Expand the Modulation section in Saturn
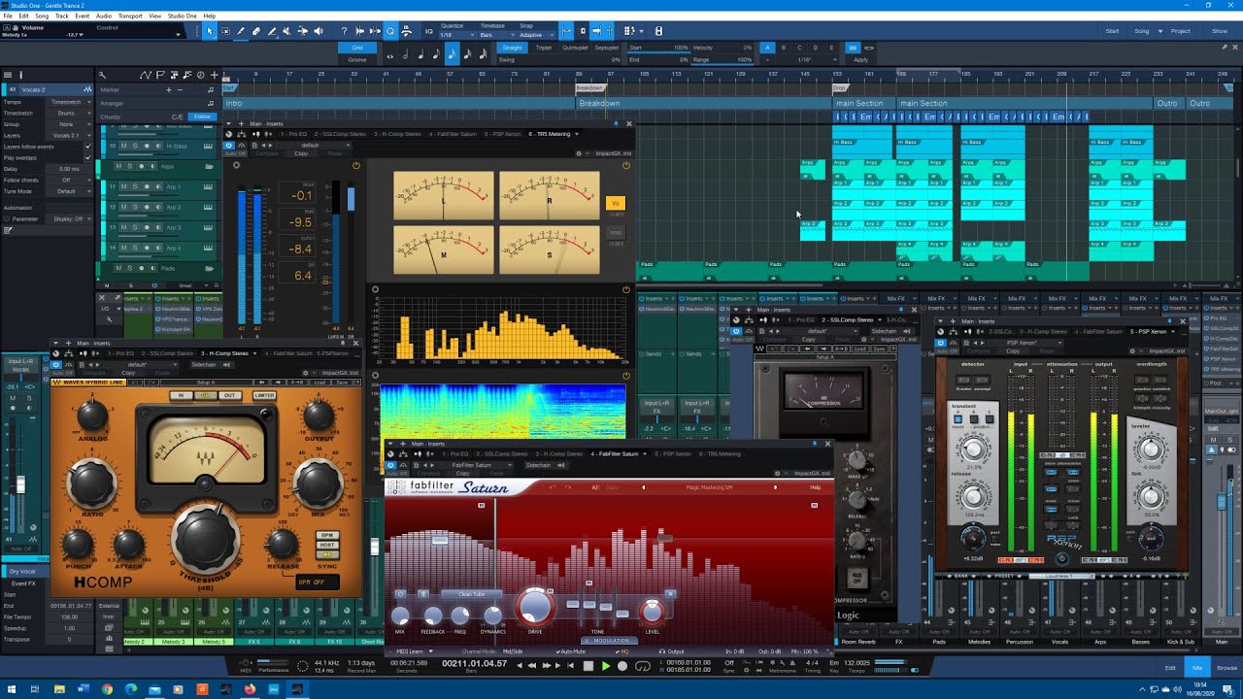Viewport: 1243px width, 699px height. [607, 641]
